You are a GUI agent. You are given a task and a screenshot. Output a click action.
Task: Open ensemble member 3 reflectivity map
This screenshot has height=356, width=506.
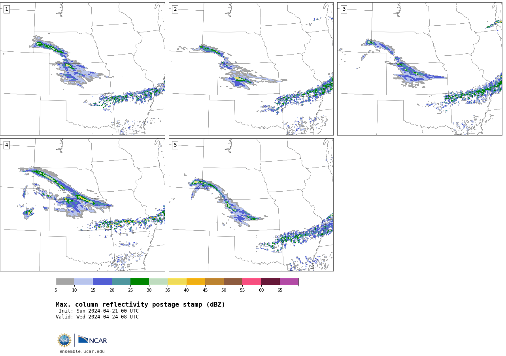click(419, 69)
